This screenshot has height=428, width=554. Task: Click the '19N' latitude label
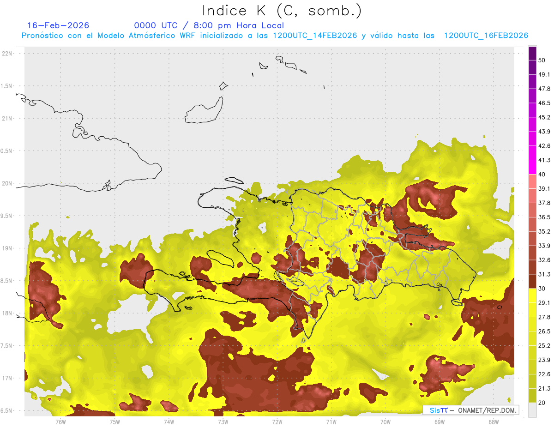click(x=8, y=248)
